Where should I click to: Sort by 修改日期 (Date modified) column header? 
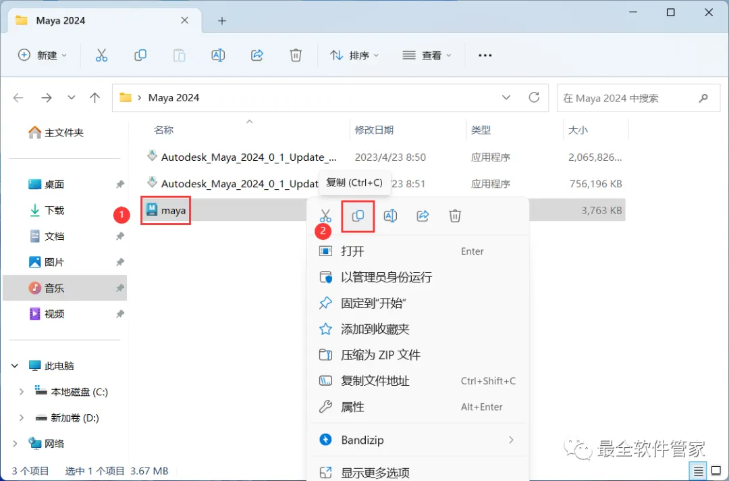pos(374,130)
